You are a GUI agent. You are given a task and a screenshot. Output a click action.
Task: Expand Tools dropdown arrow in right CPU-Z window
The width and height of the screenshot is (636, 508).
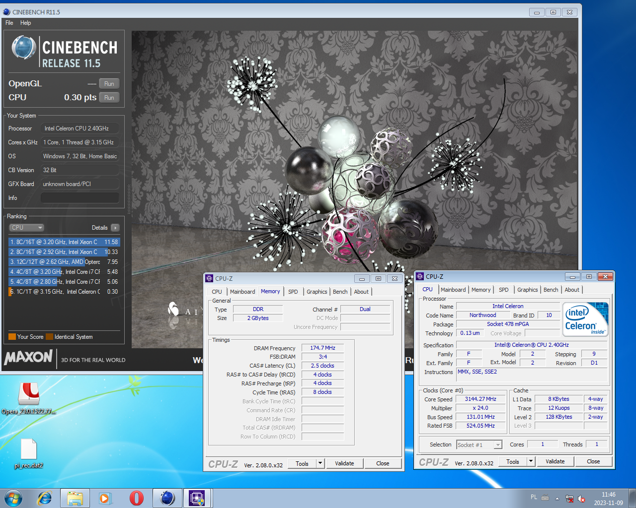click(x=531, y=461)
